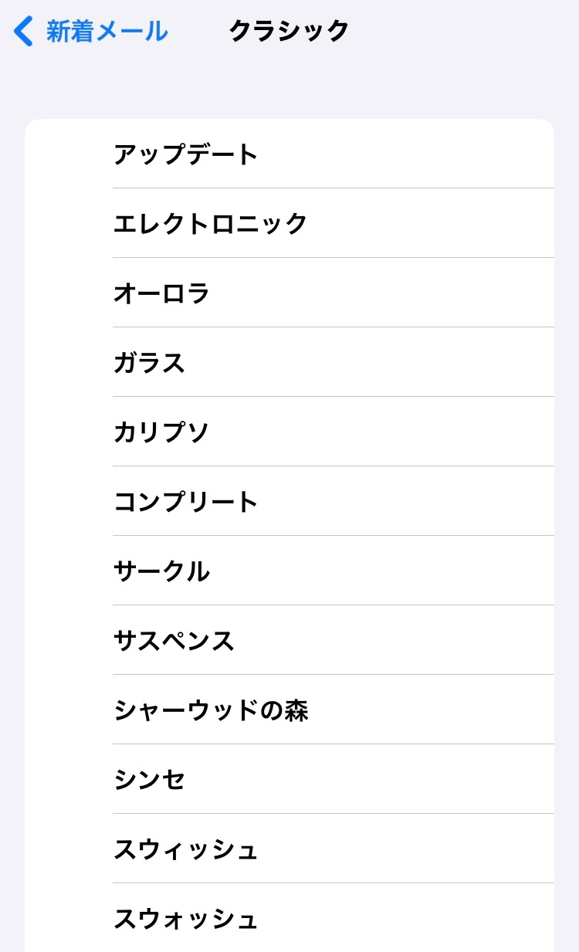Image resolution: width=579 pixels, height=952 pixels.
Task: Tap the blue back chevron icon
Action: [x=24, y=32]
